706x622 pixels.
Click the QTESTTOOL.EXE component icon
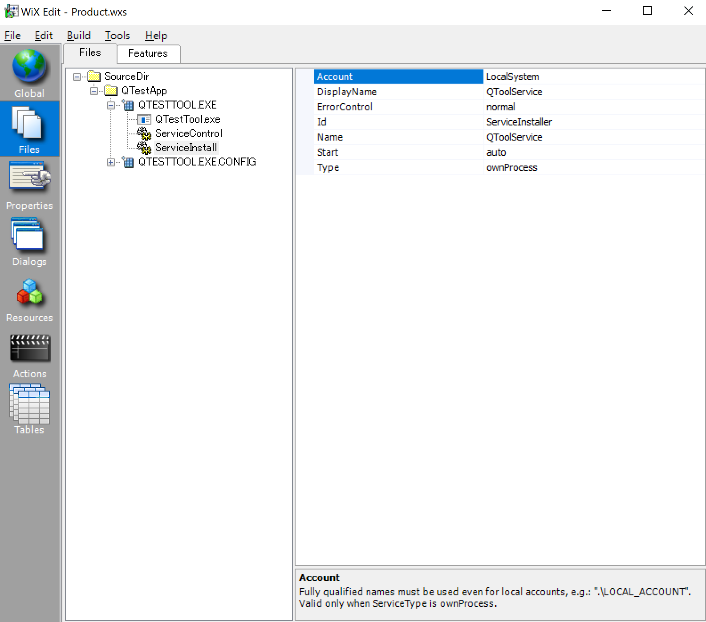[128, 105]
